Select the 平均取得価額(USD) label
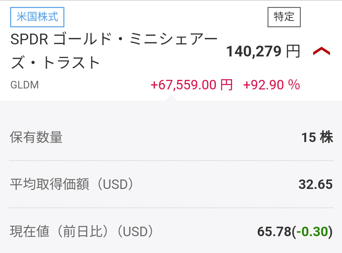The height and width of the screenshot is (253, 342). [x=72, y=185]
